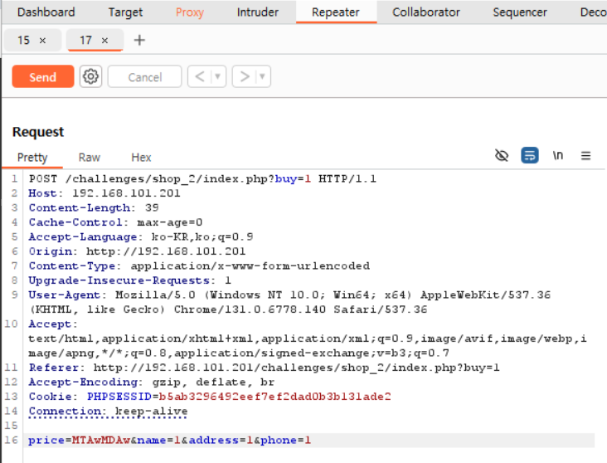Screen dimensions: 607x463
Task: Click the Content-Length: 39 header
Action: coord(94,207)
